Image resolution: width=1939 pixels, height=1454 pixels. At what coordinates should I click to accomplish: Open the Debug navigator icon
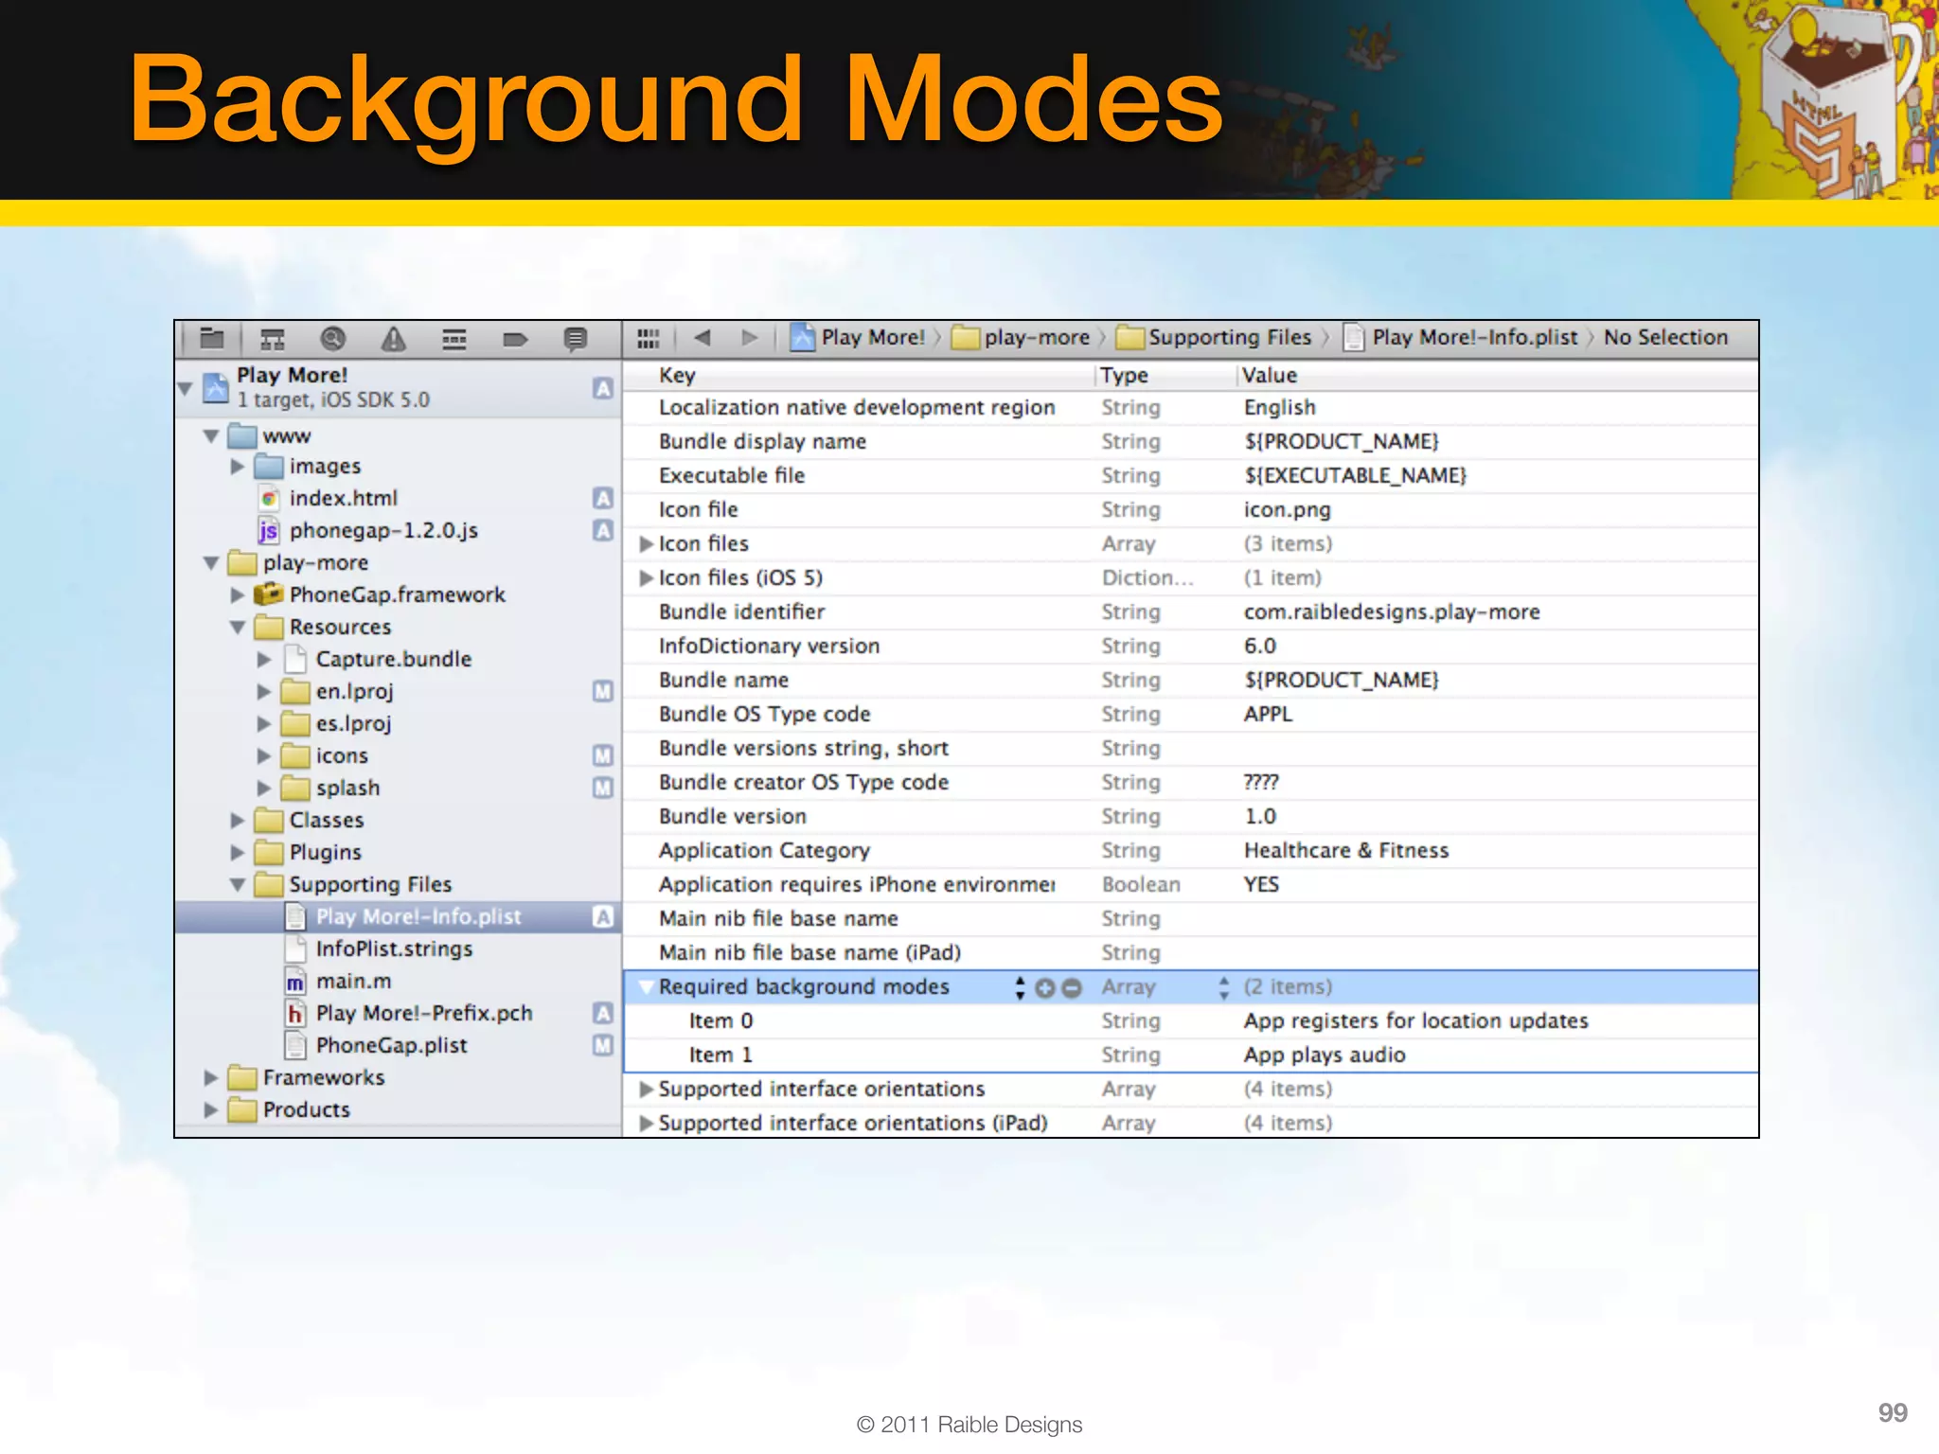(454, 339)
